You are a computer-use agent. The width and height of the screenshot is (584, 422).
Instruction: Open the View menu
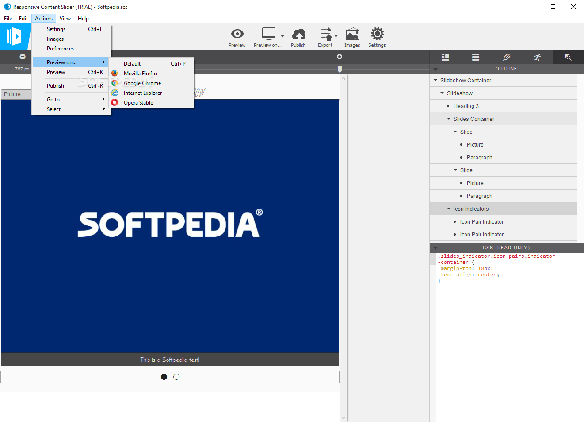[x=65, y=19]
